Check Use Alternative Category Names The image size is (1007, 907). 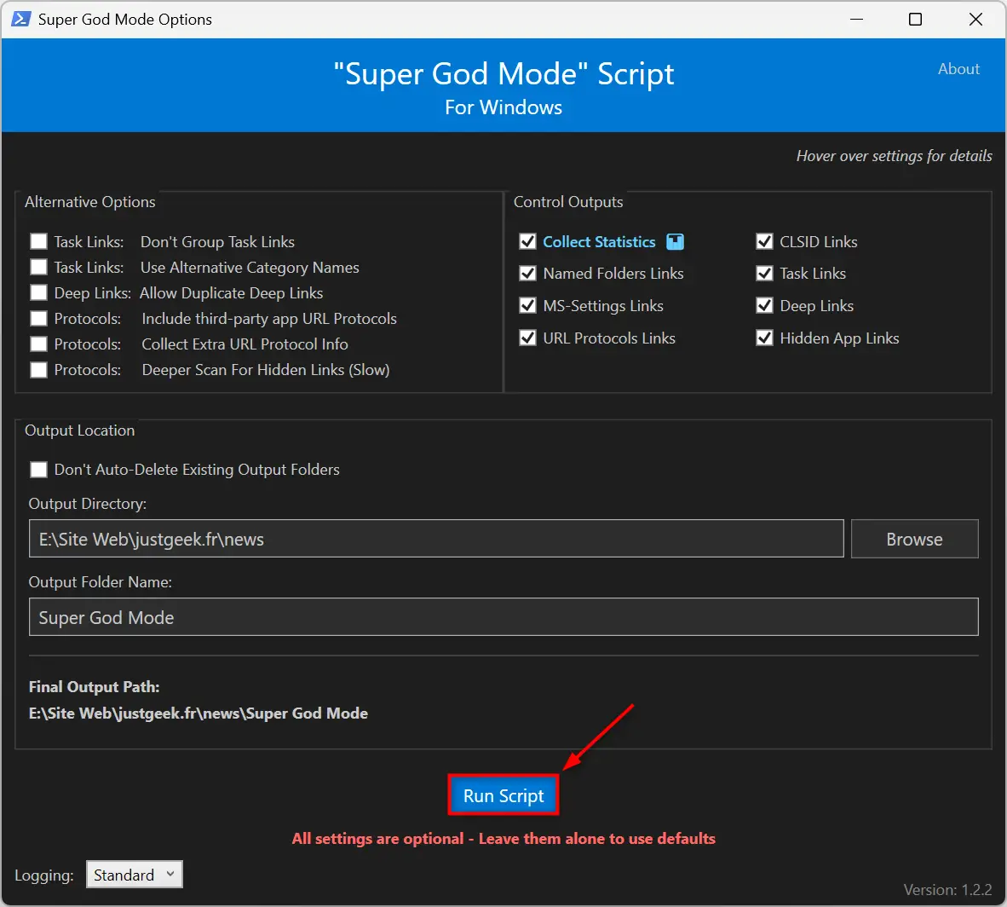coord(38,268)
